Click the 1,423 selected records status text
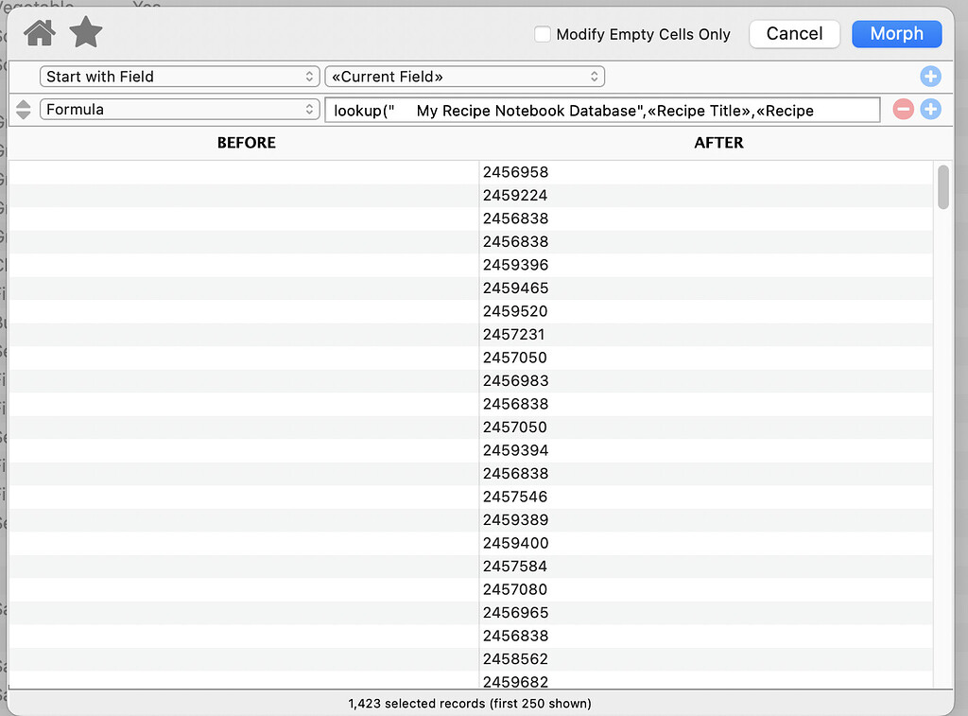 [x=470, y=704]
